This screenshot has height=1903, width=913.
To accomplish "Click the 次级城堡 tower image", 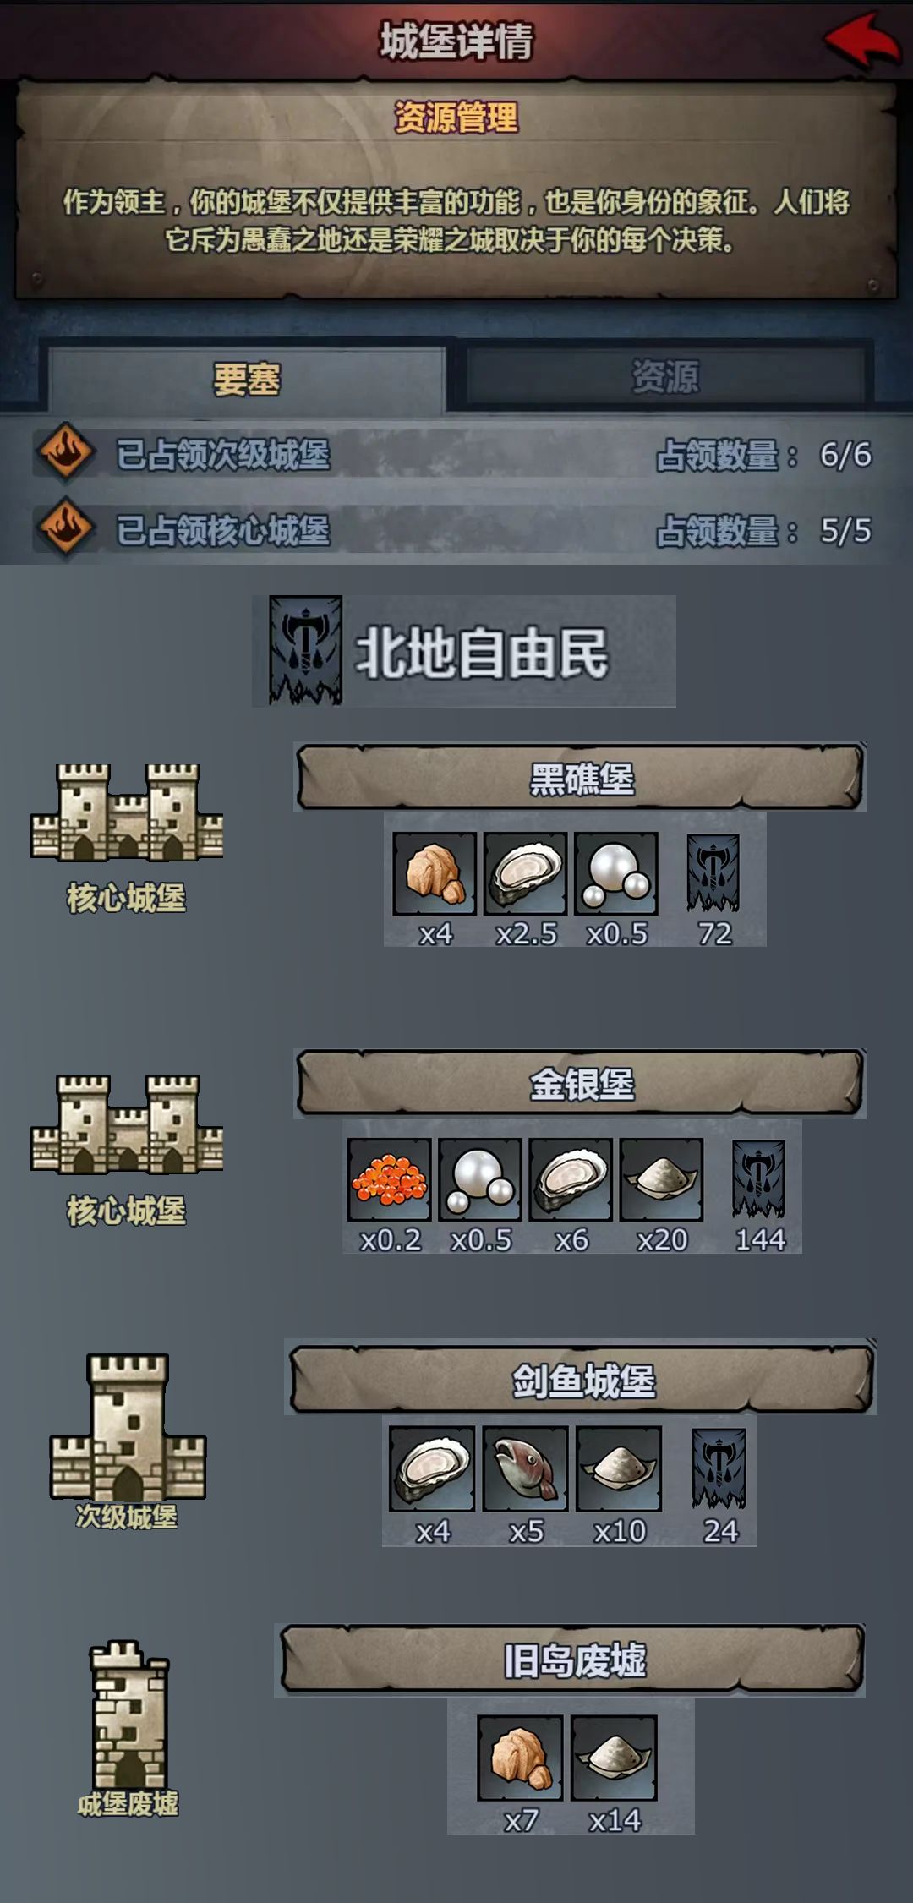I will pos(128,1427).
